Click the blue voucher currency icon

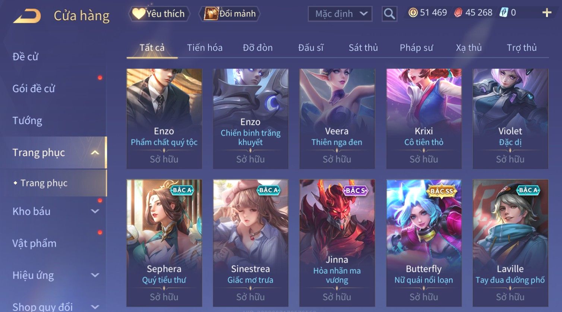[x=503, y=13]
